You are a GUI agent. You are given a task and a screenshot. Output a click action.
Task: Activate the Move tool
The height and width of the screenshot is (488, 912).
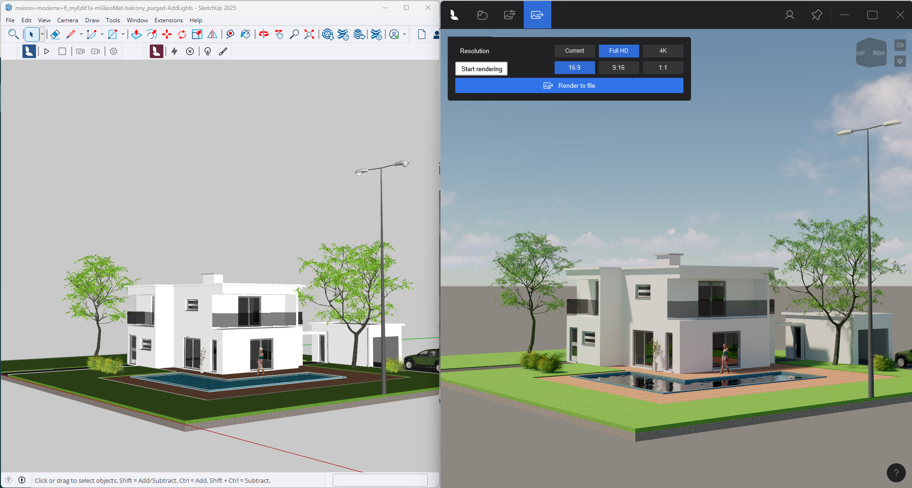(167, 34)
